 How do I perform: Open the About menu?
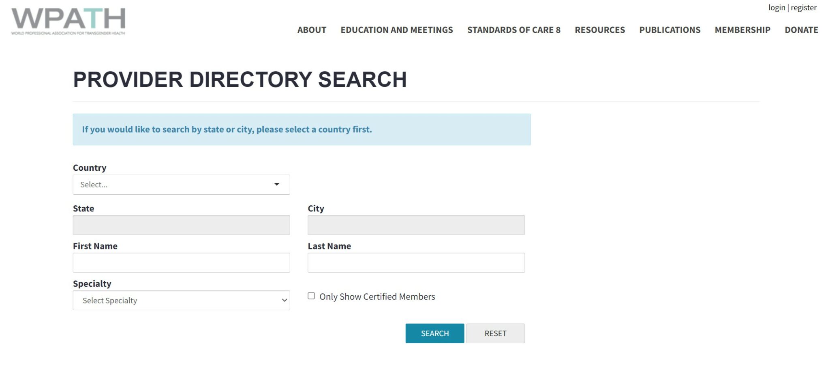(312, 30)
